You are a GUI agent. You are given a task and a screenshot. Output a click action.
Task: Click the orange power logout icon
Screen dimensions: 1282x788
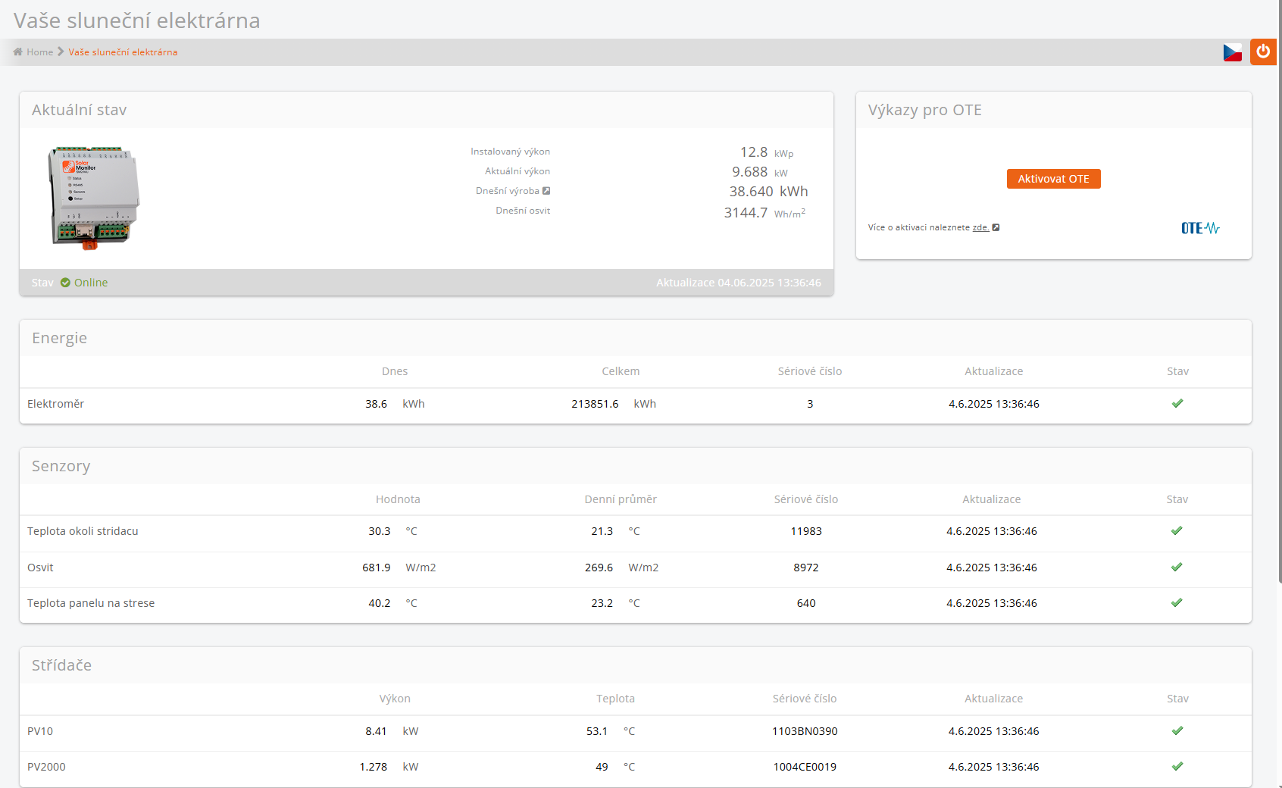[1262, 52]
